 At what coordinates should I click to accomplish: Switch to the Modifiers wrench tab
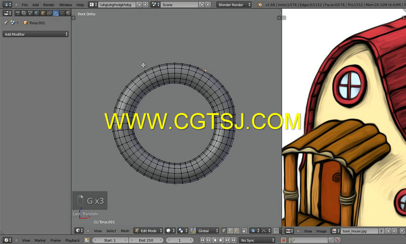click(56, 13)
